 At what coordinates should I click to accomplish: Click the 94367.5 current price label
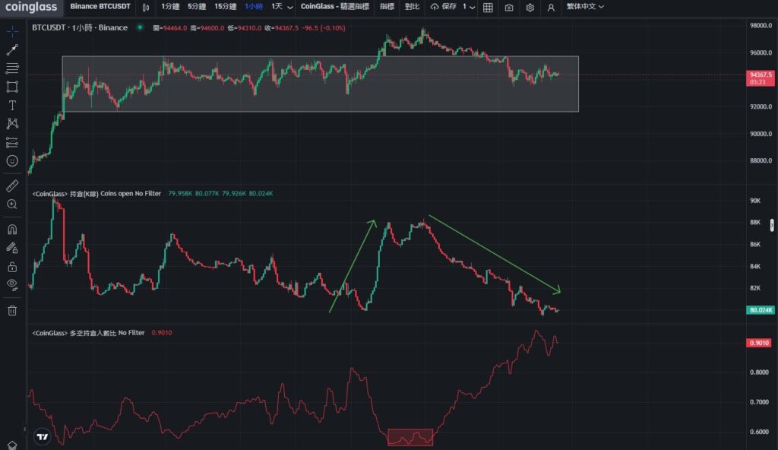click(x=761, y=75)
